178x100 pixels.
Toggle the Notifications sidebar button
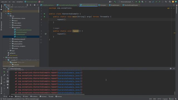click(177, 9)
